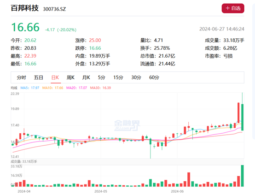Click 总市值 value 21.67亿
255x196 pixels.
[167, 56]
